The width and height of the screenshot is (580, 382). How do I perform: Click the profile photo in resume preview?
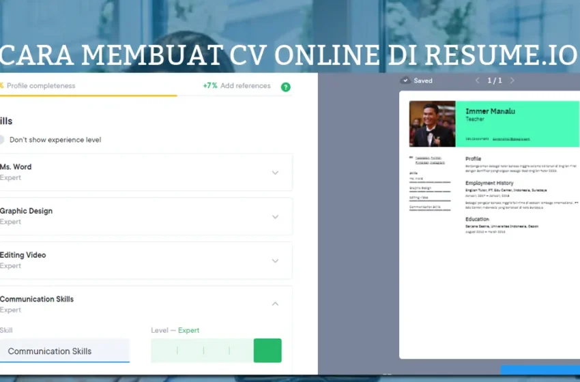[x=432, y=124]
